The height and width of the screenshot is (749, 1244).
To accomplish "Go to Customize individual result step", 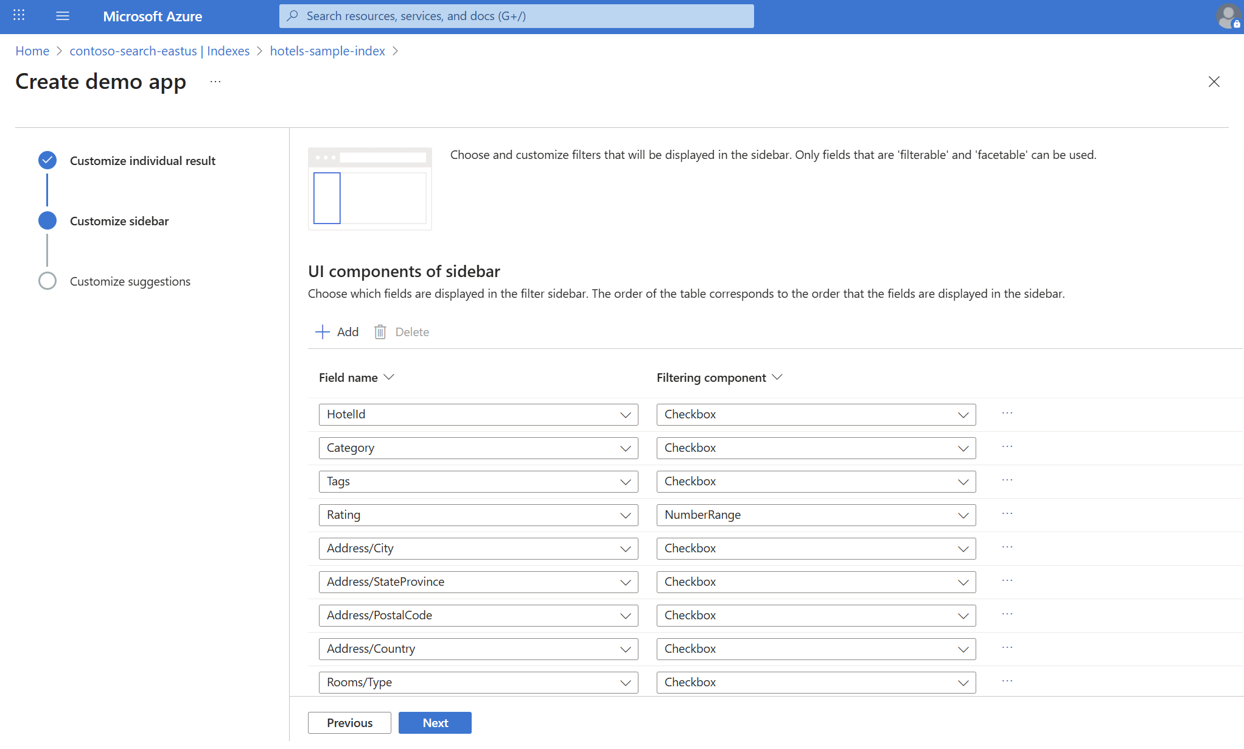I will 142,161.
